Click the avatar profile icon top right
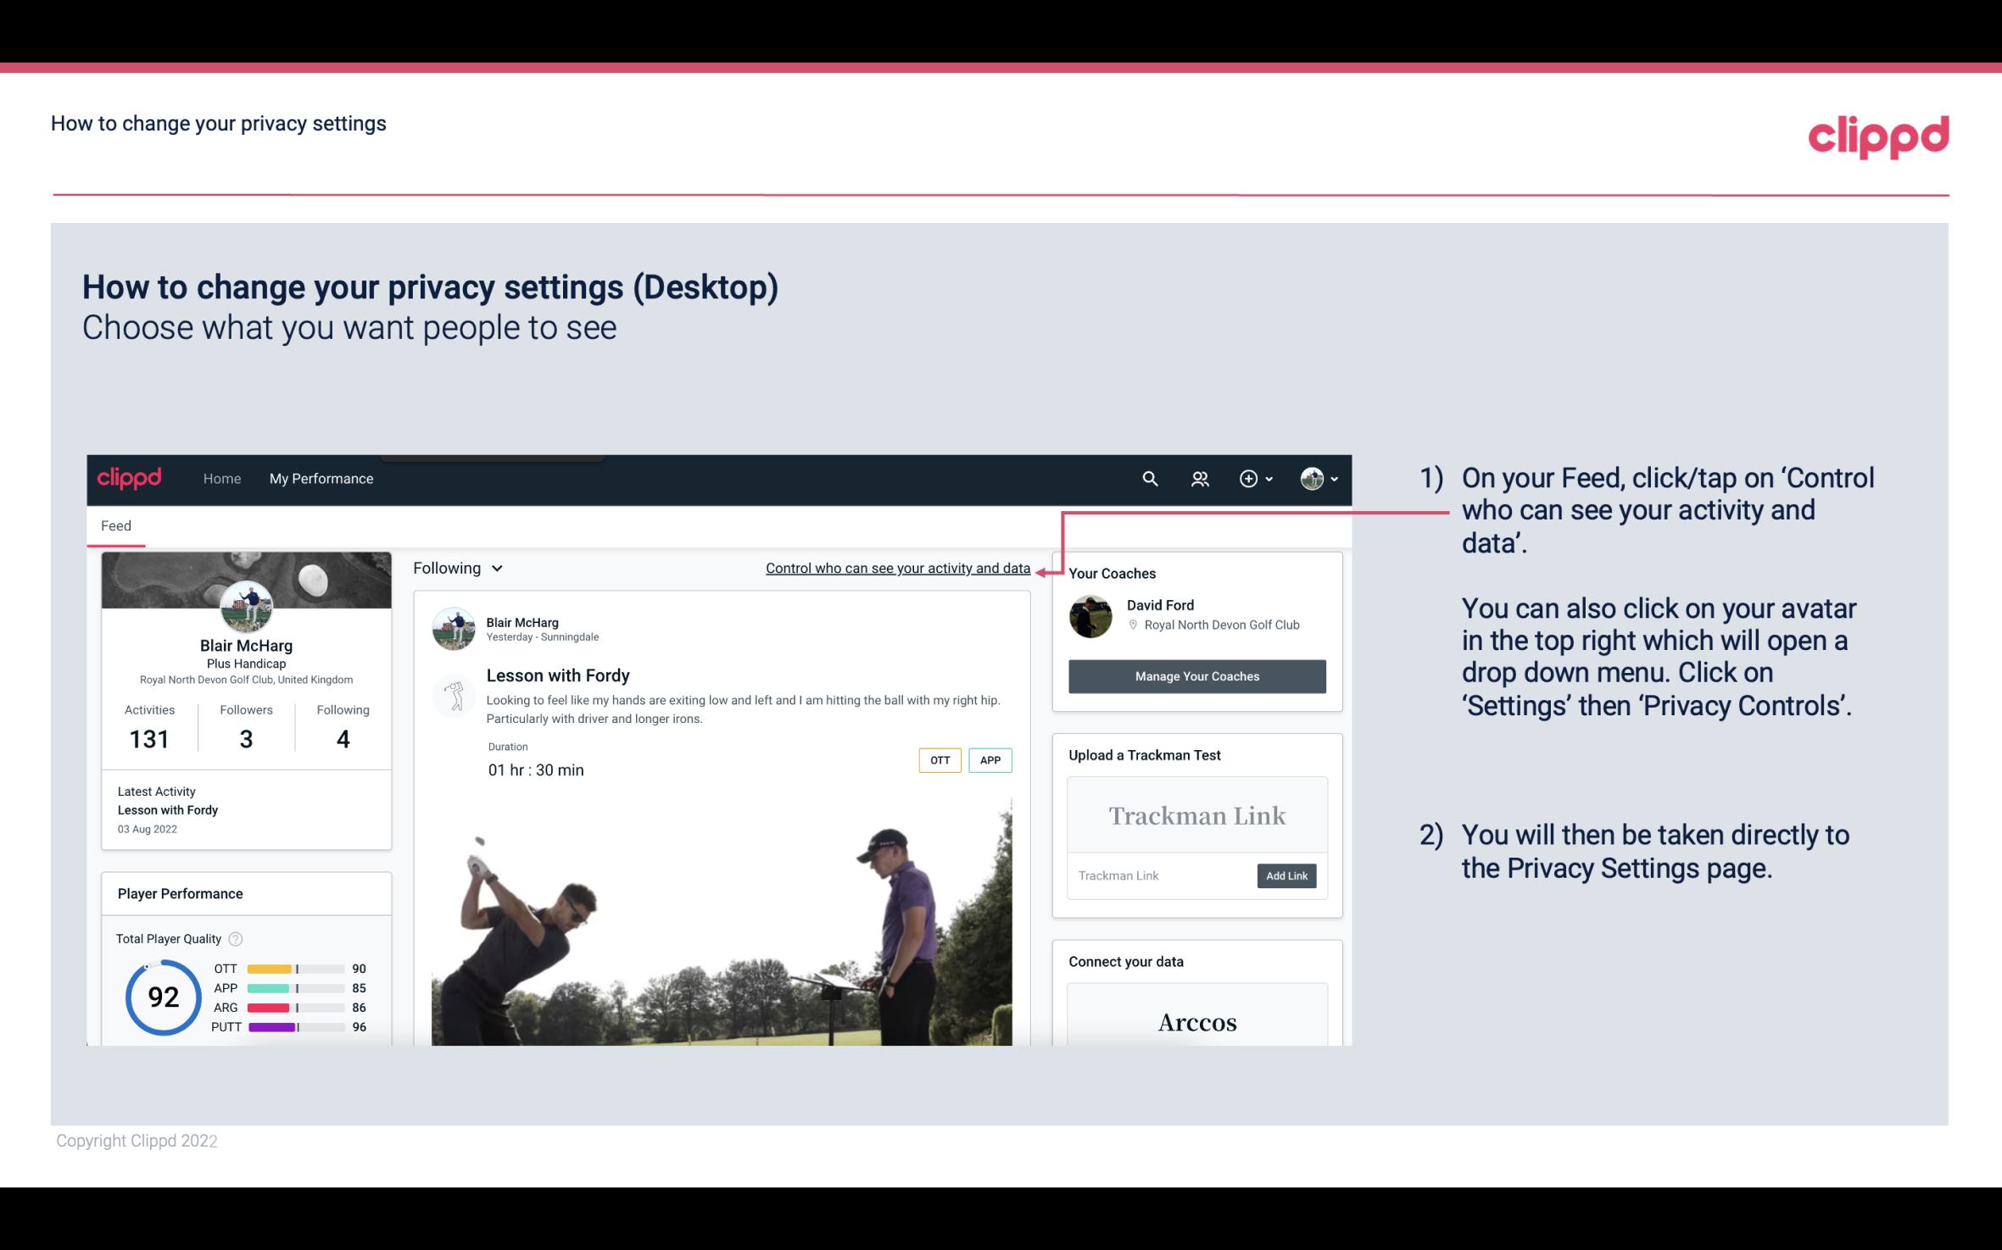Image resolution: width=2002 pixels, height=1250 pixels. [1312, 478]
